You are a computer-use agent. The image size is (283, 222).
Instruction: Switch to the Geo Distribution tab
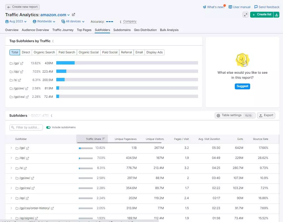tap(145, 30)
